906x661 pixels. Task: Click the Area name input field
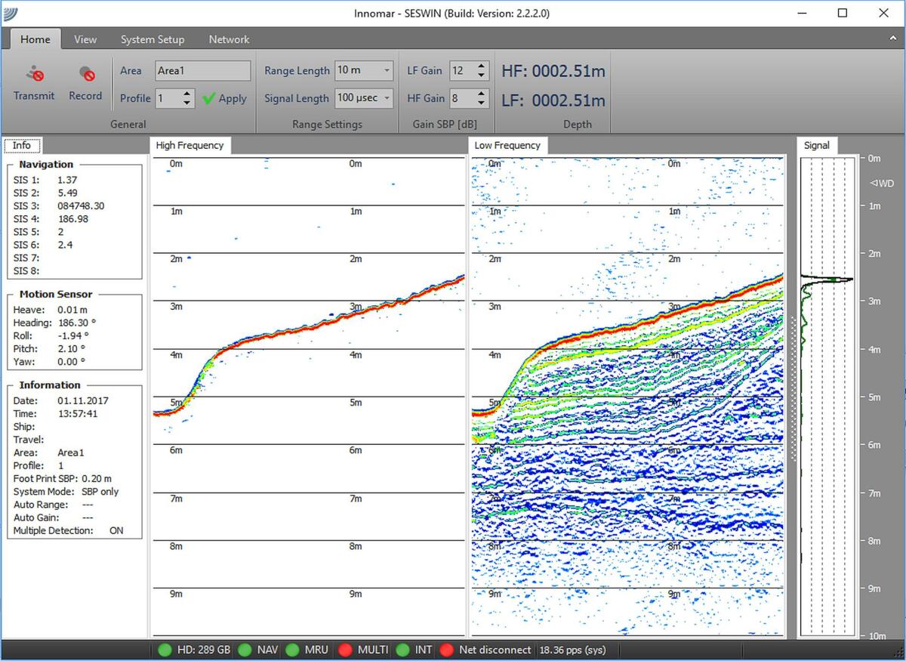pyautogui.click(x=202, y=71)
